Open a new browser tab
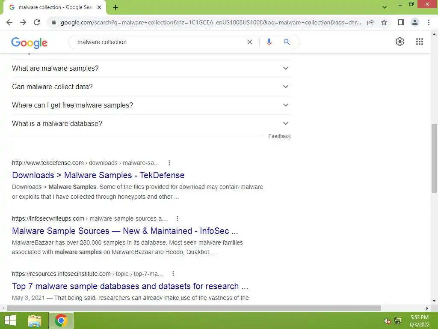Viewport: 438px width, 329px height. (115, 7)
